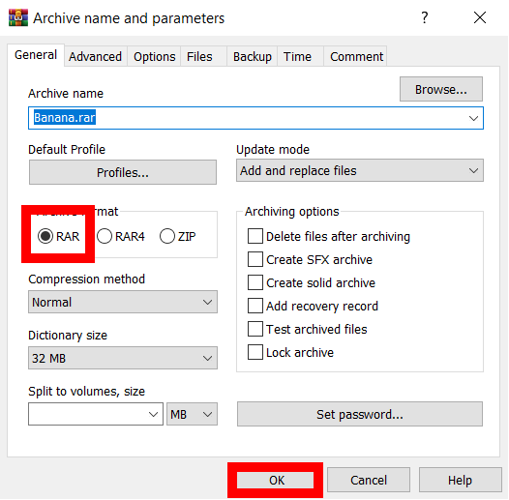509x500 pixels.
Task: Expand the archive name history dropdown
Action: 473,118
